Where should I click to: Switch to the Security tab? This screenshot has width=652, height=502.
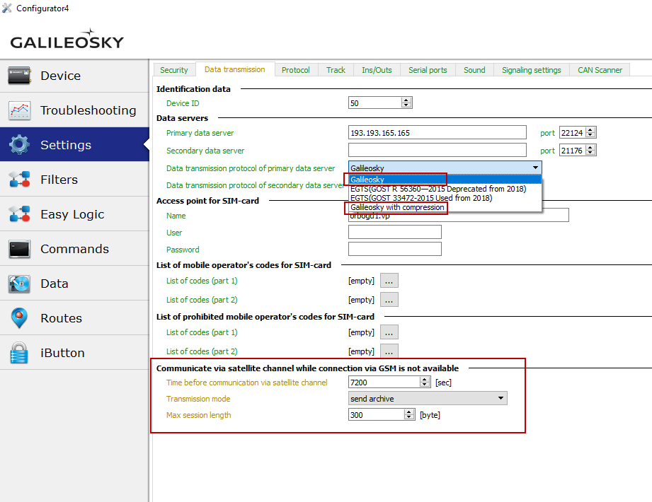pyautogui.click(x=174, y=70)
